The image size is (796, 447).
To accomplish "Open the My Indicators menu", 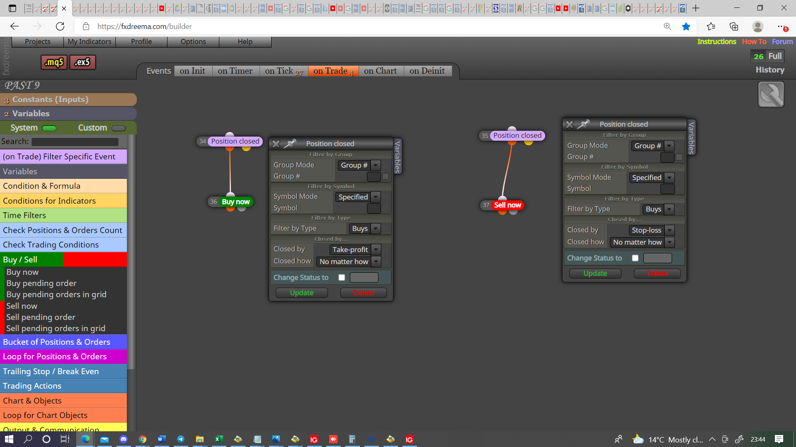I will coord(90,41).
